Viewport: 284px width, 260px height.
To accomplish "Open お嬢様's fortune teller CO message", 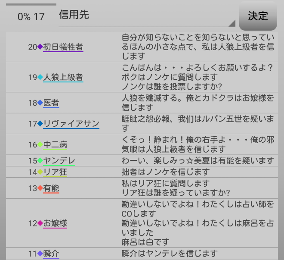I will pos(198,209).
